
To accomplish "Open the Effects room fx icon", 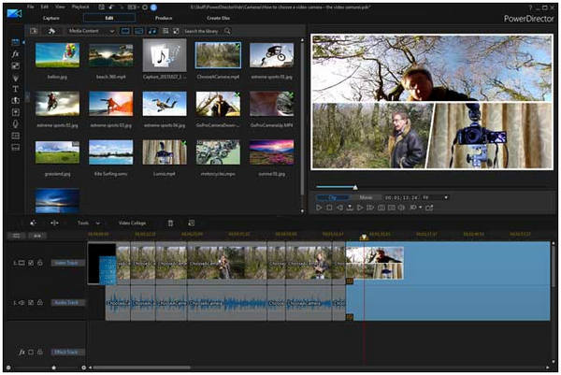I will (x=15, y=54).
